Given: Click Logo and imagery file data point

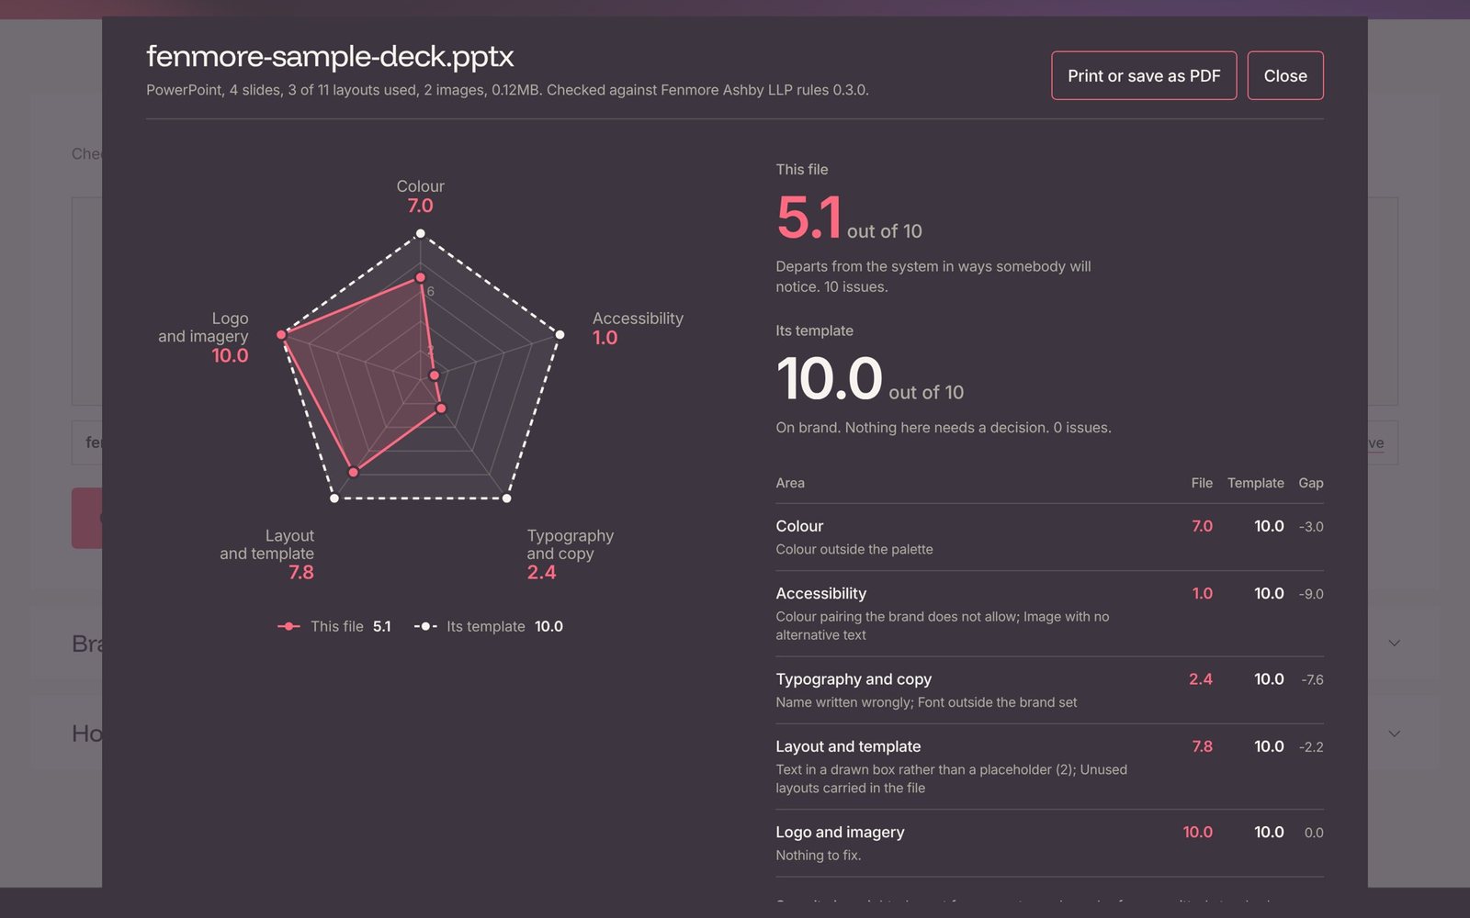Looking at the screenshot, I should click(x=281, y=334).
